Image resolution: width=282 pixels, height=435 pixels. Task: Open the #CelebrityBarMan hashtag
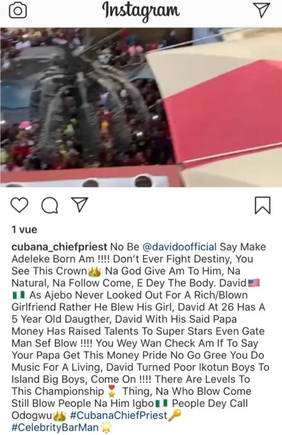point(55,427)
